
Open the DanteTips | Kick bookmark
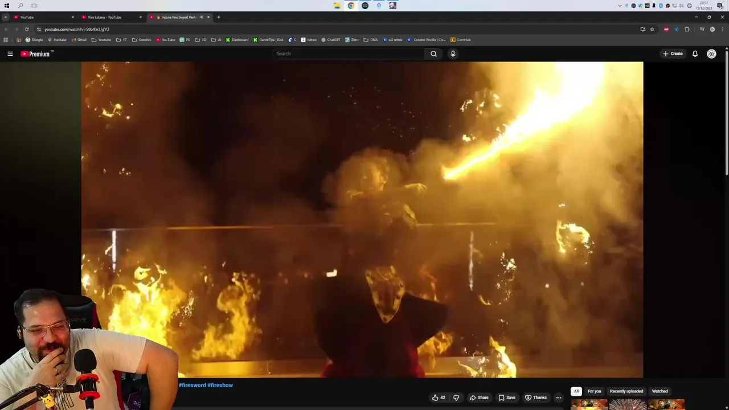(268, 40)
